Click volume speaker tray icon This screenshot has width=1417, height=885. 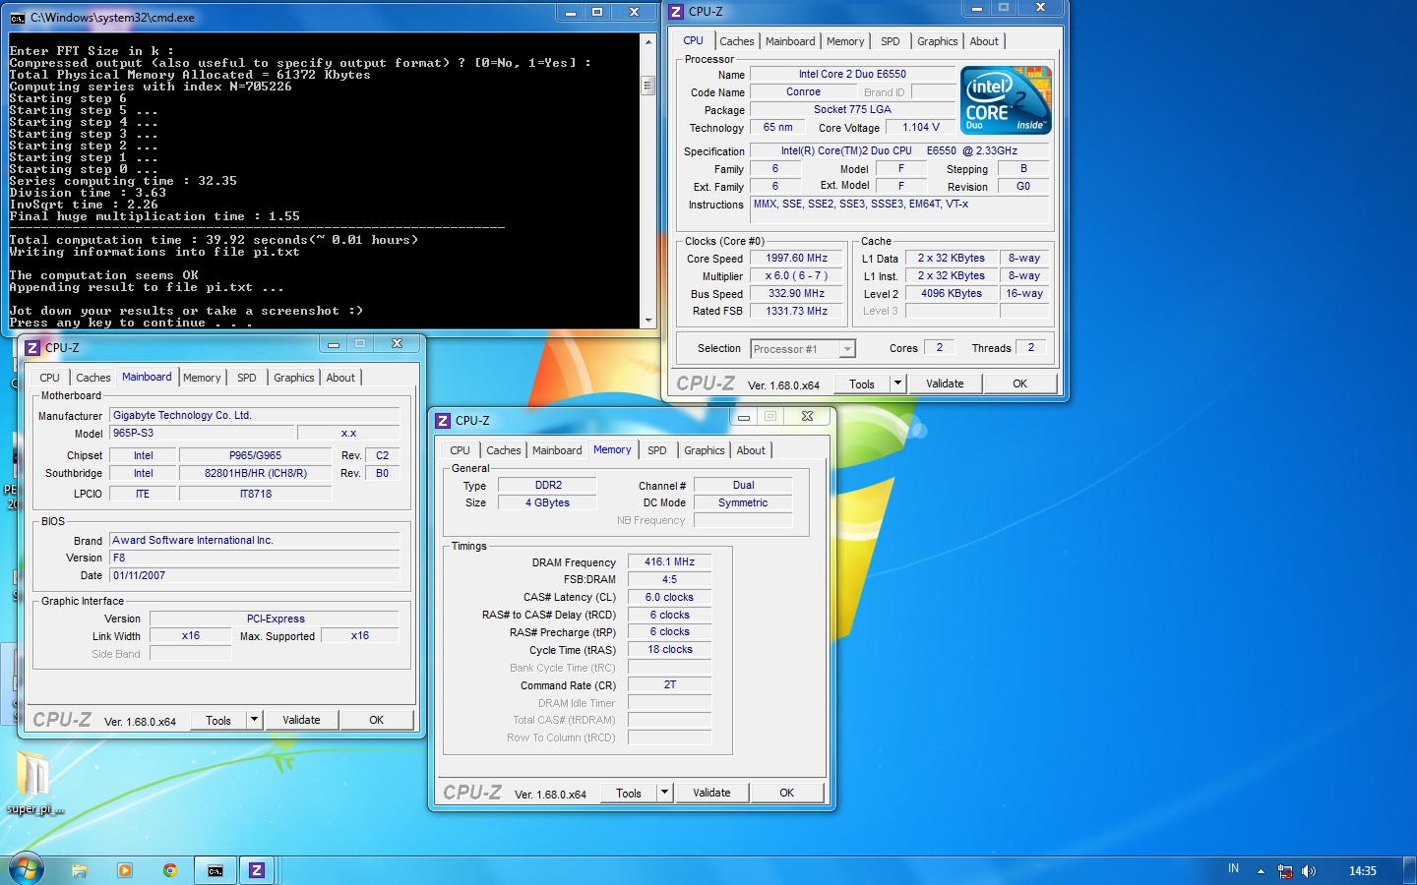pyautogui.click(x=1309, y=871)
